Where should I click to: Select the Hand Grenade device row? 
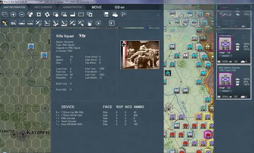click(x=97, y=121)
